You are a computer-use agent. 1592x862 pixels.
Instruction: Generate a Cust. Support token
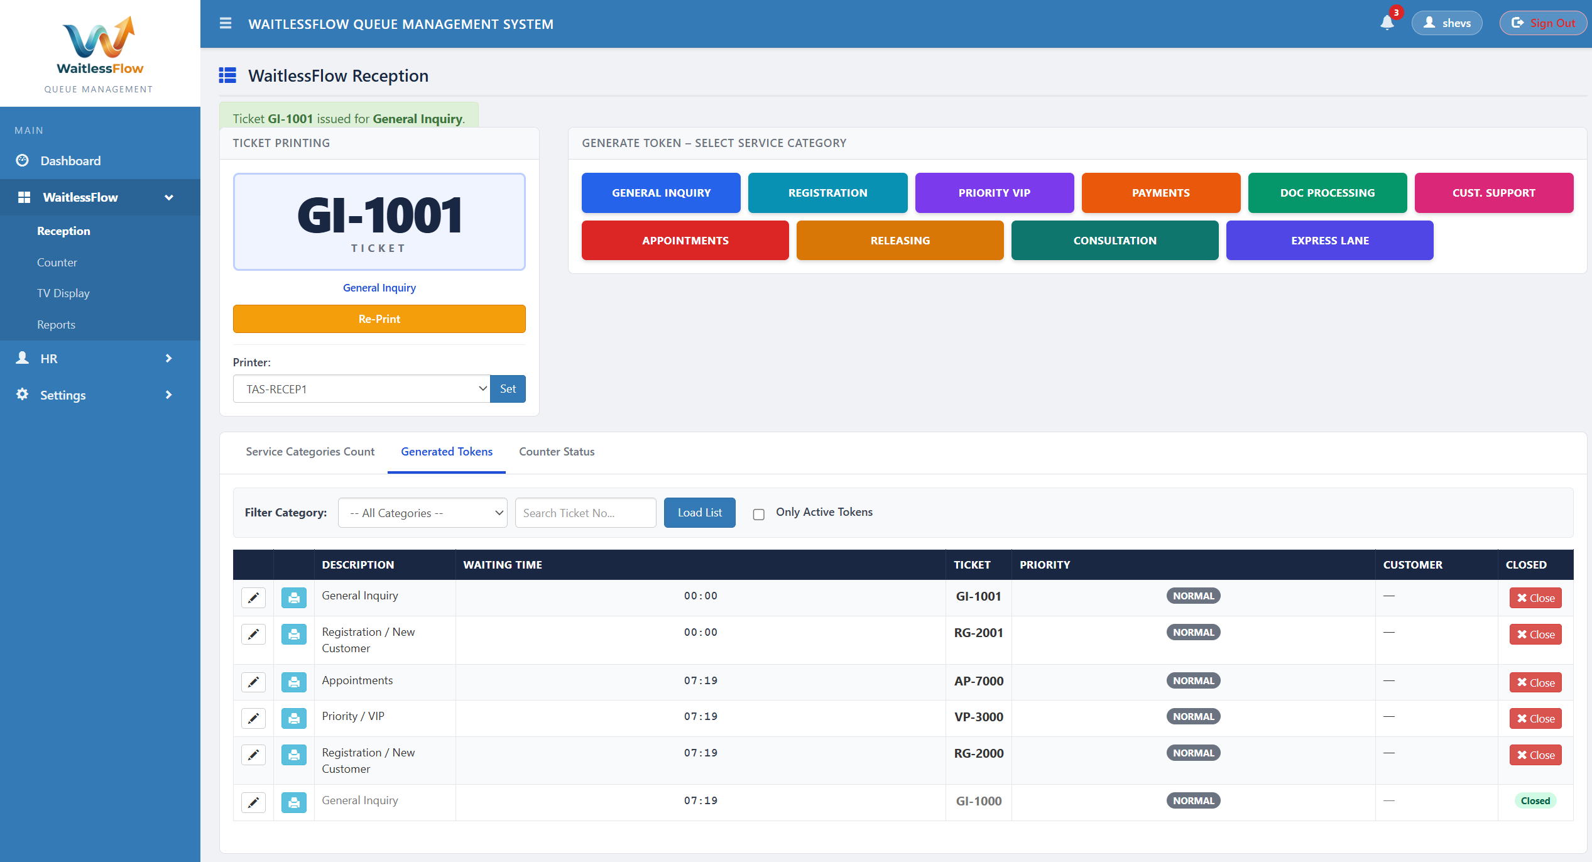(x=1493, y=193)
